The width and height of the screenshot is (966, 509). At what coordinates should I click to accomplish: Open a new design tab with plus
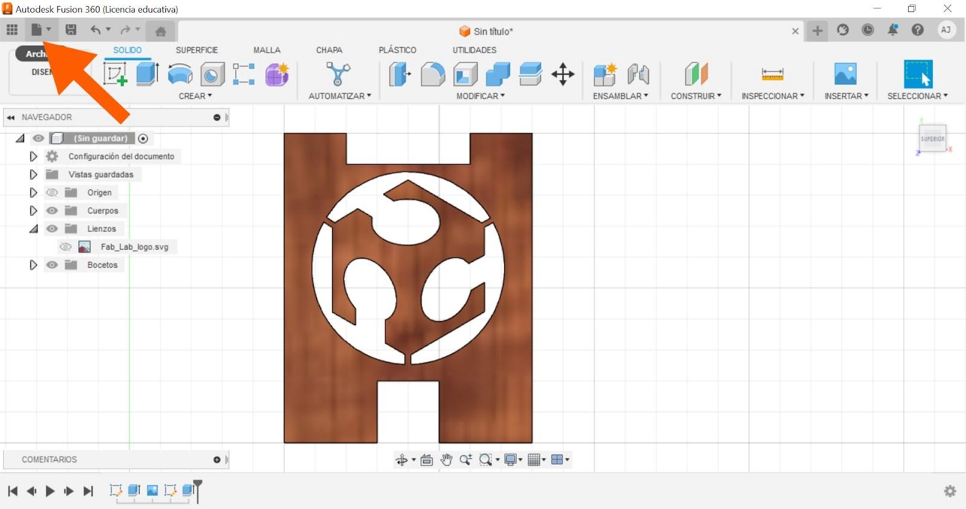817,31
